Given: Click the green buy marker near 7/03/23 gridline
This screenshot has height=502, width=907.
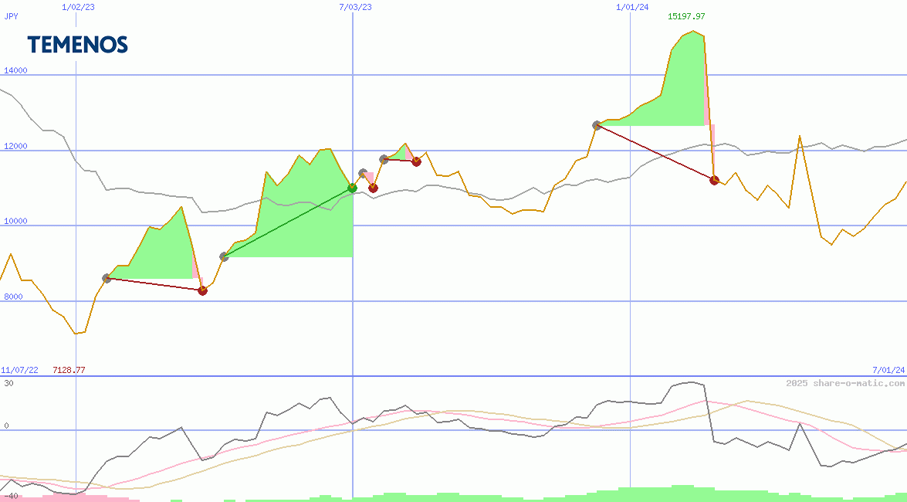Looking at the screenshot, I should click(352, 188).
